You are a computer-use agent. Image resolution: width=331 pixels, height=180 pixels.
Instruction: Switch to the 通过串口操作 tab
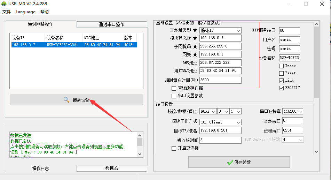pyautogui.click(x=112, y=24)
